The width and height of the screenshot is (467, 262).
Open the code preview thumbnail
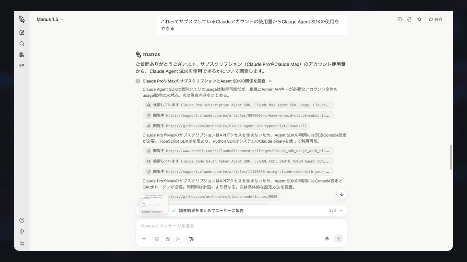[154, 204]
